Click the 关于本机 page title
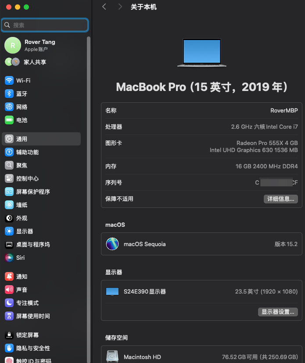 [x=144, y=7]
